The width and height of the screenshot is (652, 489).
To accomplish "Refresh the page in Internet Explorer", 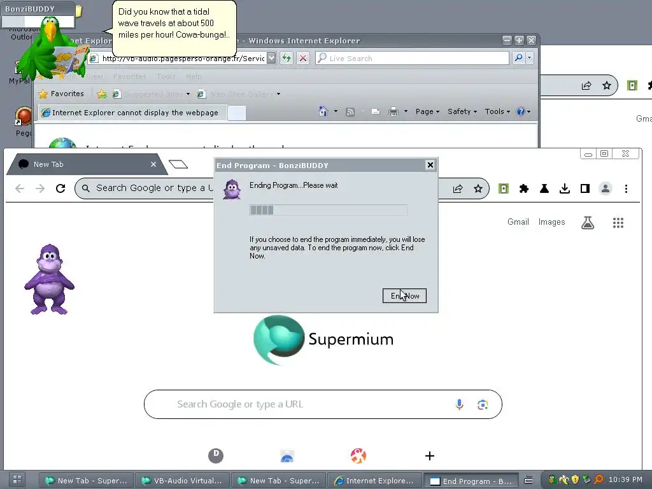I will pyautogui.click(x=287, y=58).
